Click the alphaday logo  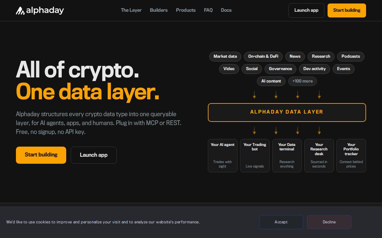click(x=40, y=10)
